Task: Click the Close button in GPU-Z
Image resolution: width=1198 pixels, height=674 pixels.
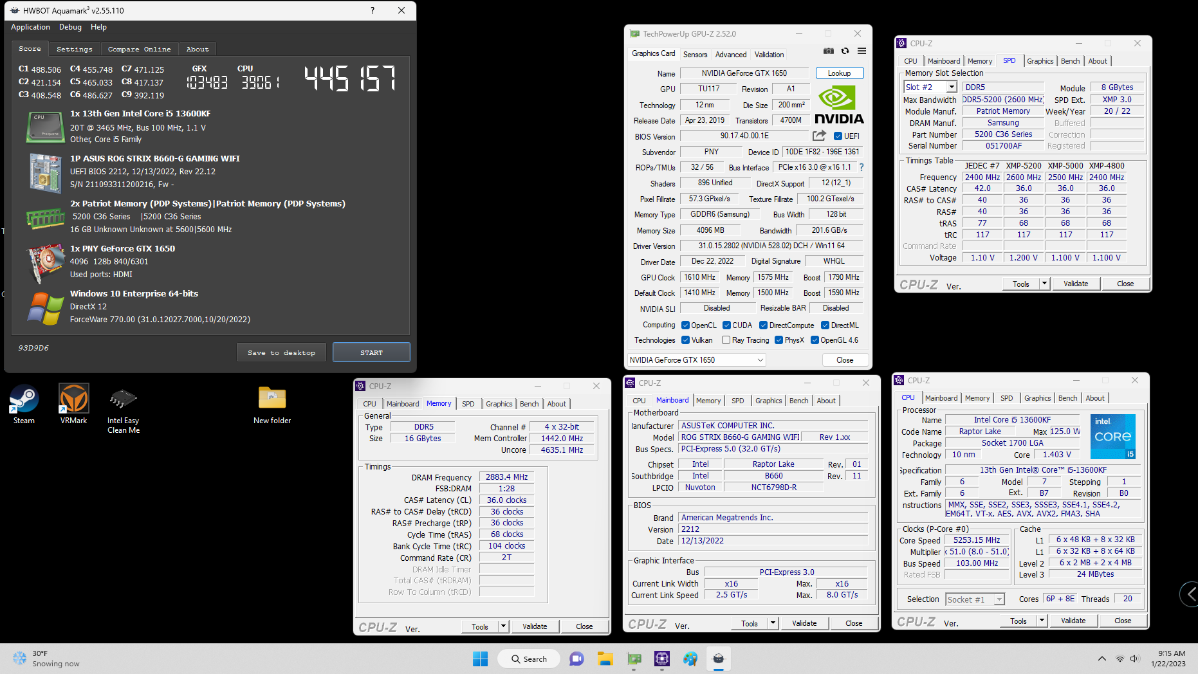Action: (845, 360)
